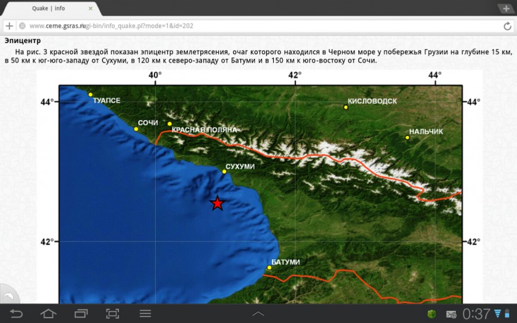Go to the Android home screen
This screenshot has width=517, height=323.
coord(49,314)
